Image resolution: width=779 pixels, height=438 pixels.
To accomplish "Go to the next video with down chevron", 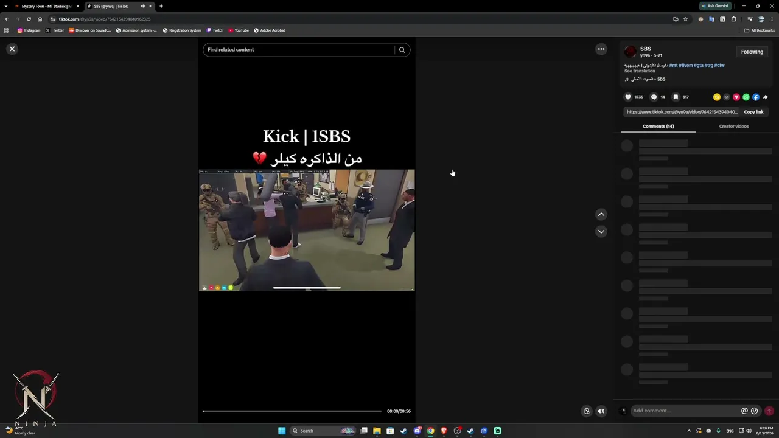I will (x=601, y=232).
